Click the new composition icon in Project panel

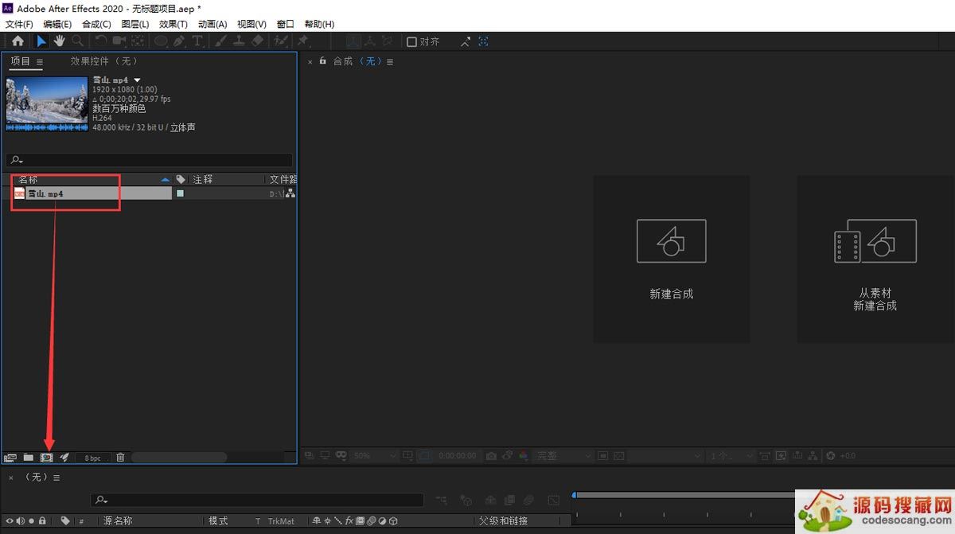coord(46,458)
